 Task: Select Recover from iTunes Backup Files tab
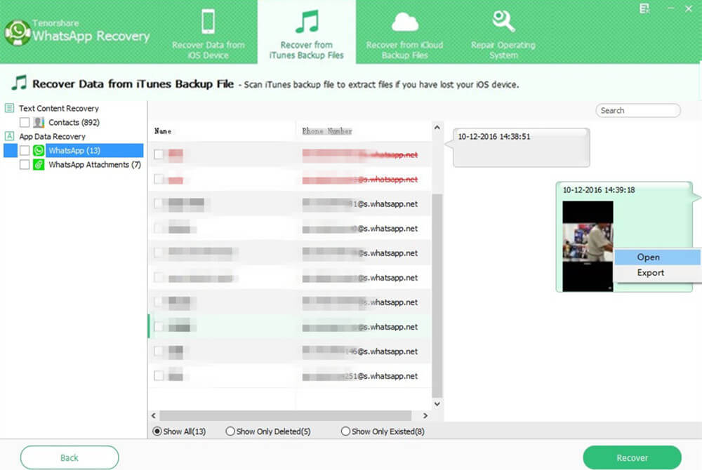307,33
